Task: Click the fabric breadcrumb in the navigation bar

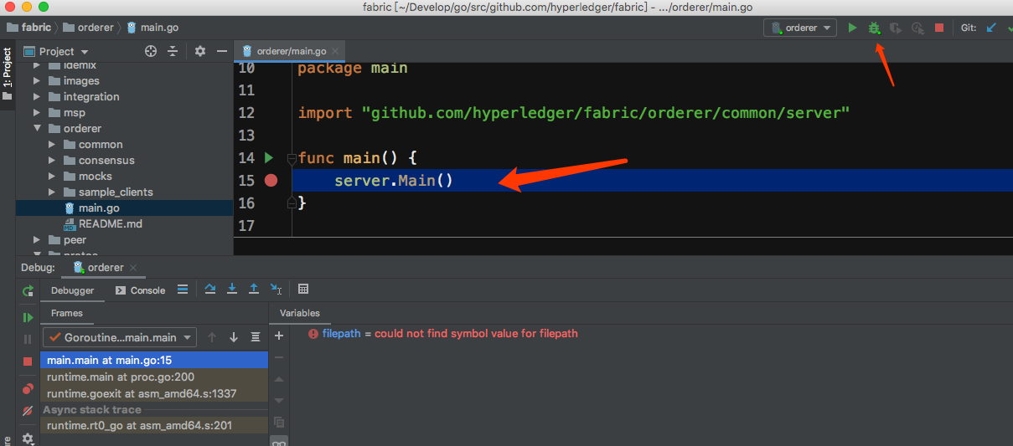Action: (x=28, y=28)
